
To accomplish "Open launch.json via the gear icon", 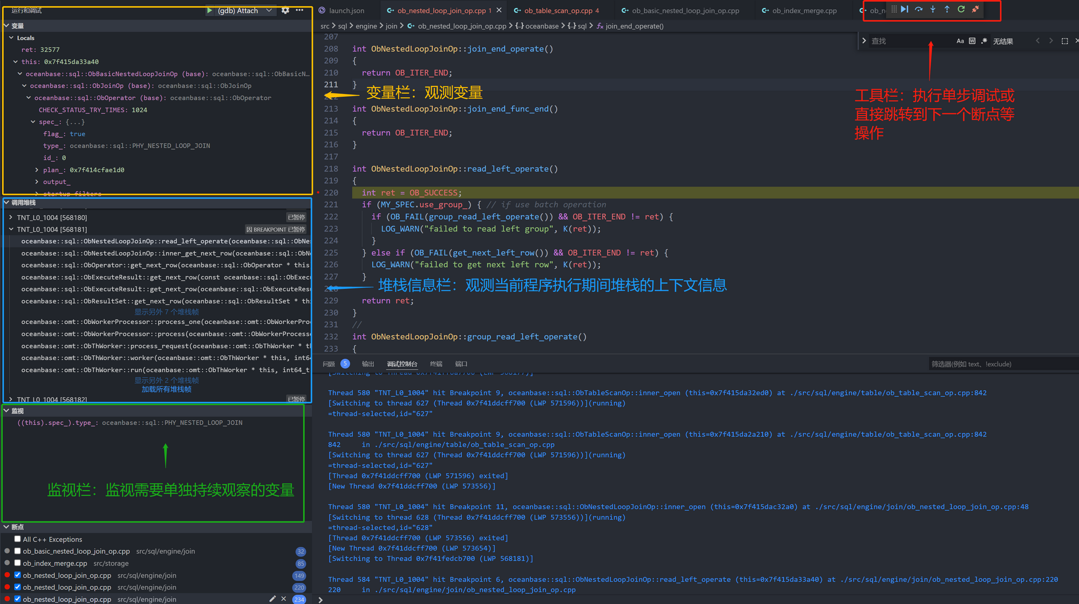I will pos(285,10).
